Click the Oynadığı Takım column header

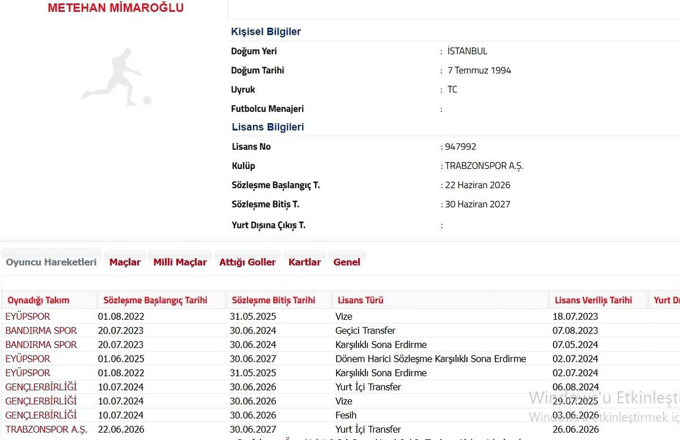tap(39, 300)
